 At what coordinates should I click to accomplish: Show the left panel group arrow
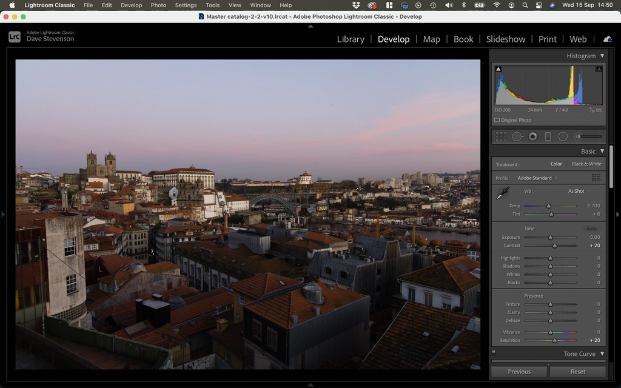coord(3,215)
